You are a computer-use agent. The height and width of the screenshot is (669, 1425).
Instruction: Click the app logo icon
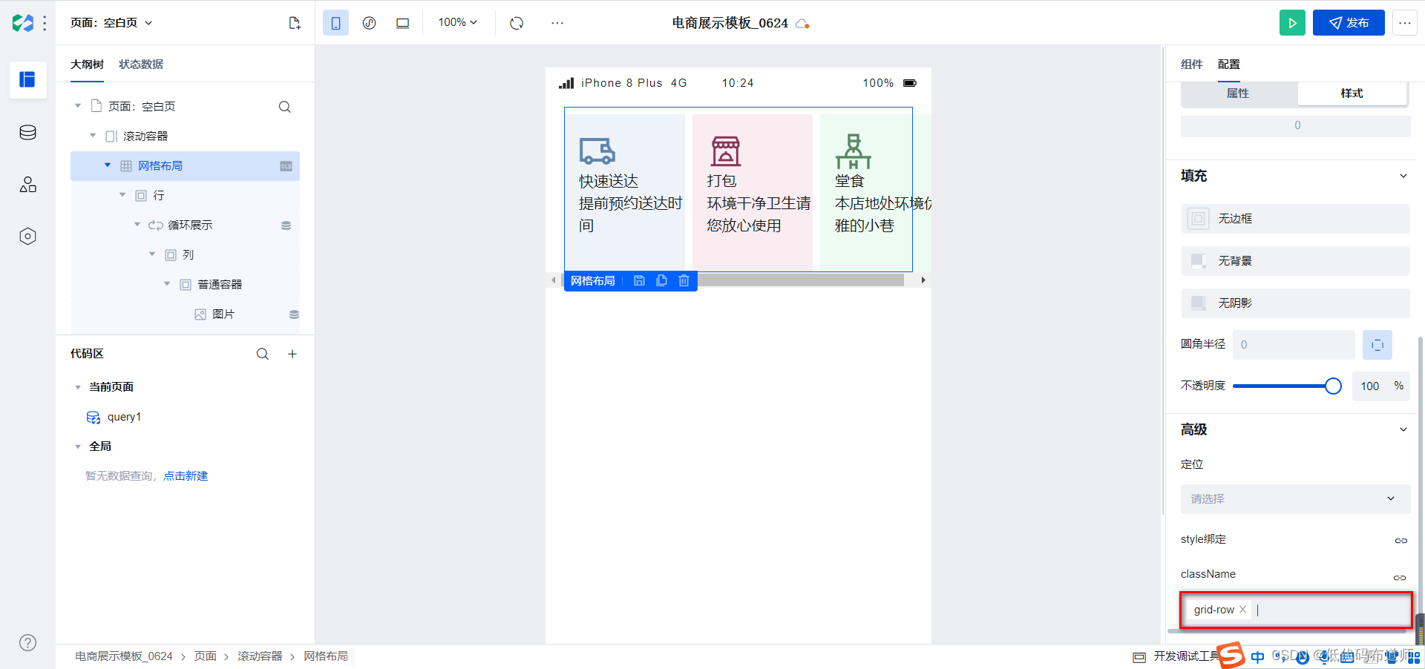[x=22, y=23]
